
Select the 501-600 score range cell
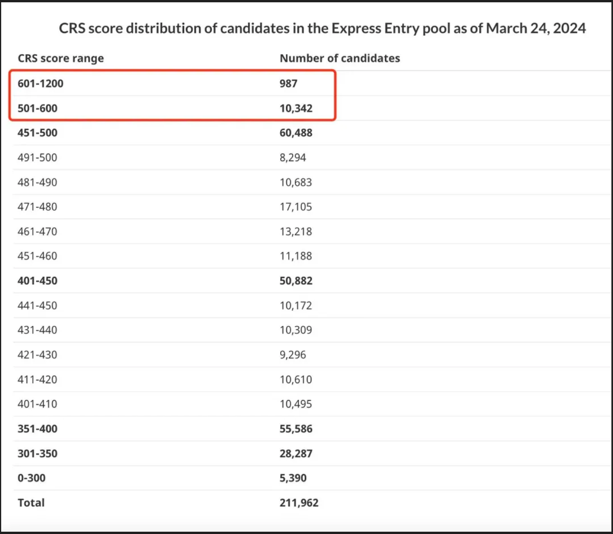[37, 108]
